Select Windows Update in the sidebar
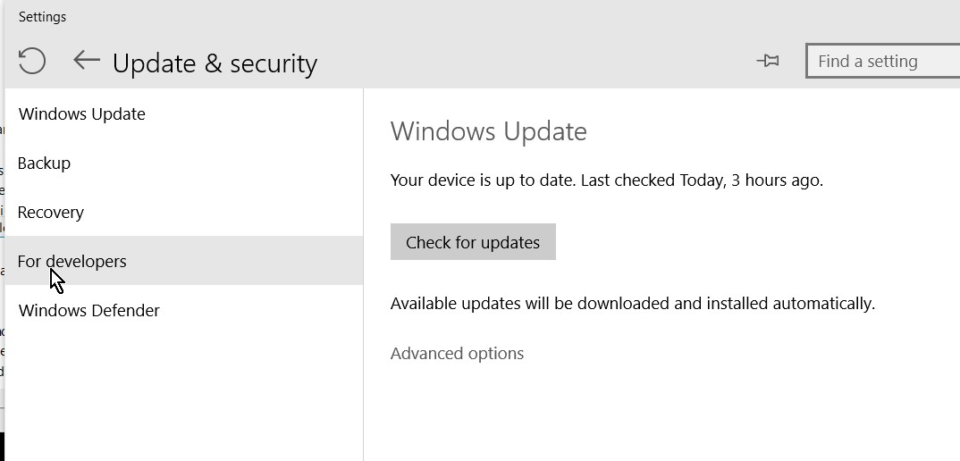Viewport: 960px width, 461px height. [x=81, y=114]
